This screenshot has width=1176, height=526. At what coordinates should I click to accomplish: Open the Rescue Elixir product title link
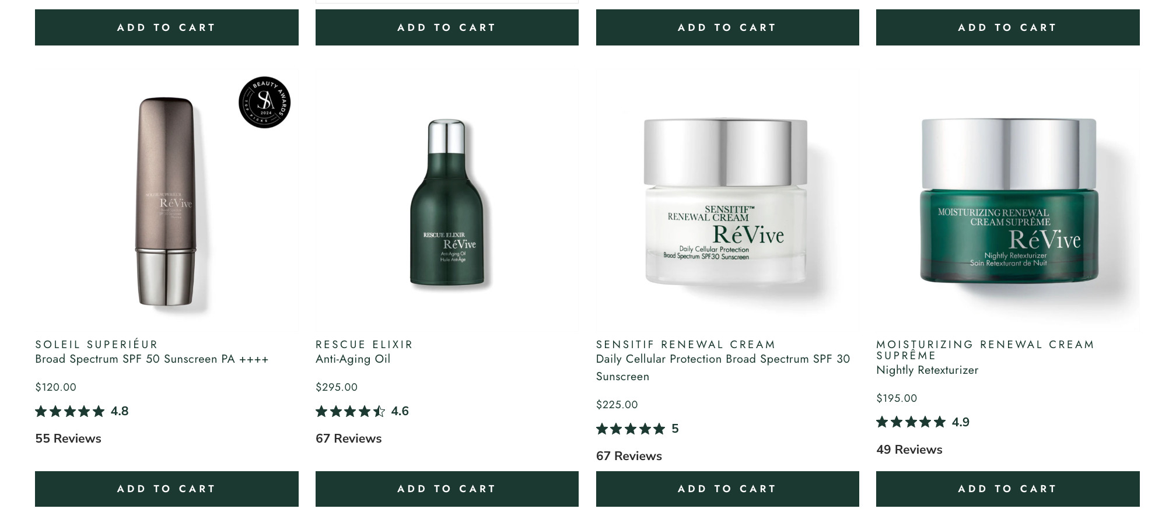point(365,345)
